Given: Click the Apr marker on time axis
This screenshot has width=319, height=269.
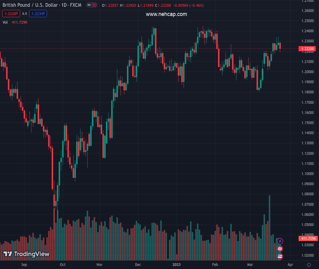Looking at the screenshot, I should click(x=290, y=265).
